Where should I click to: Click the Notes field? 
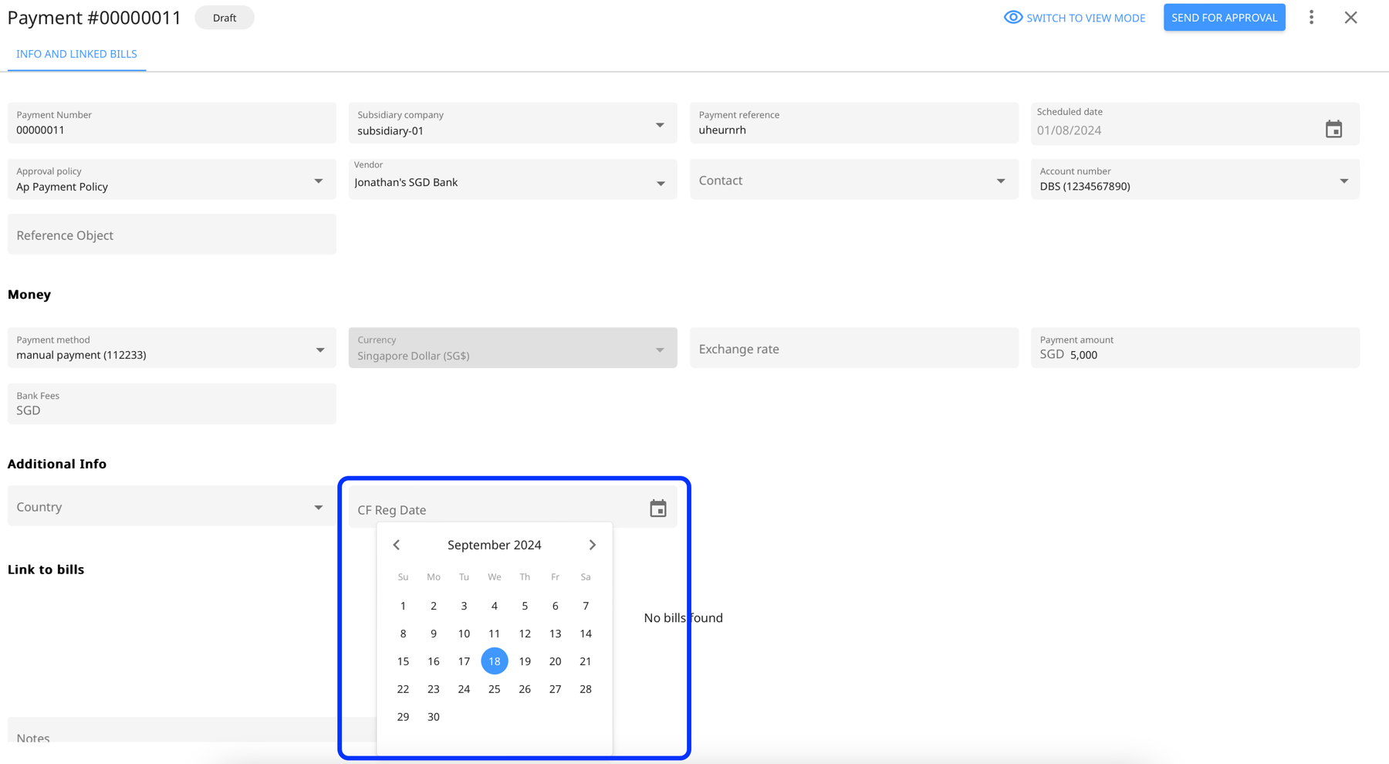coord(191,731)
